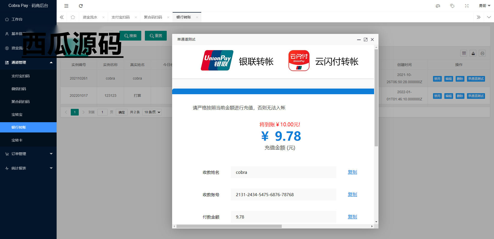Click 禁用 for instance 202110261
This screenshot has height=239, width=494.
click(437, 79)
